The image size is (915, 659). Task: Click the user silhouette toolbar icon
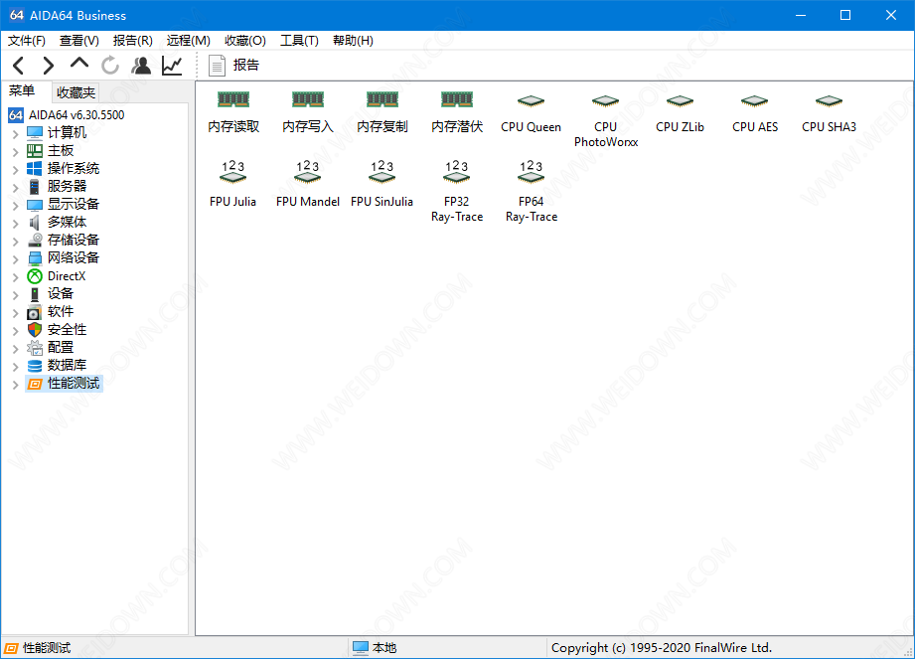tap(141, 66)
